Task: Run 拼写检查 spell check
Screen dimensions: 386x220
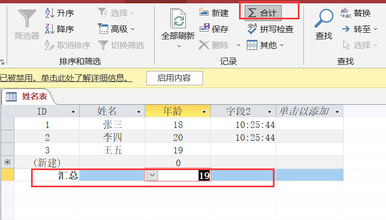Action: [270, 29]
